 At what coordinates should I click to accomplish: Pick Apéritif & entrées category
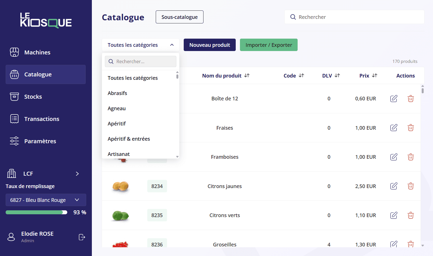point(139,139)
